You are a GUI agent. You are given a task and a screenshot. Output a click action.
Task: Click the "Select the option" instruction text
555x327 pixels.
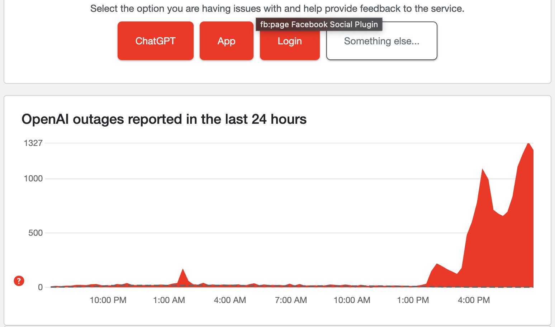pos(277,9)
